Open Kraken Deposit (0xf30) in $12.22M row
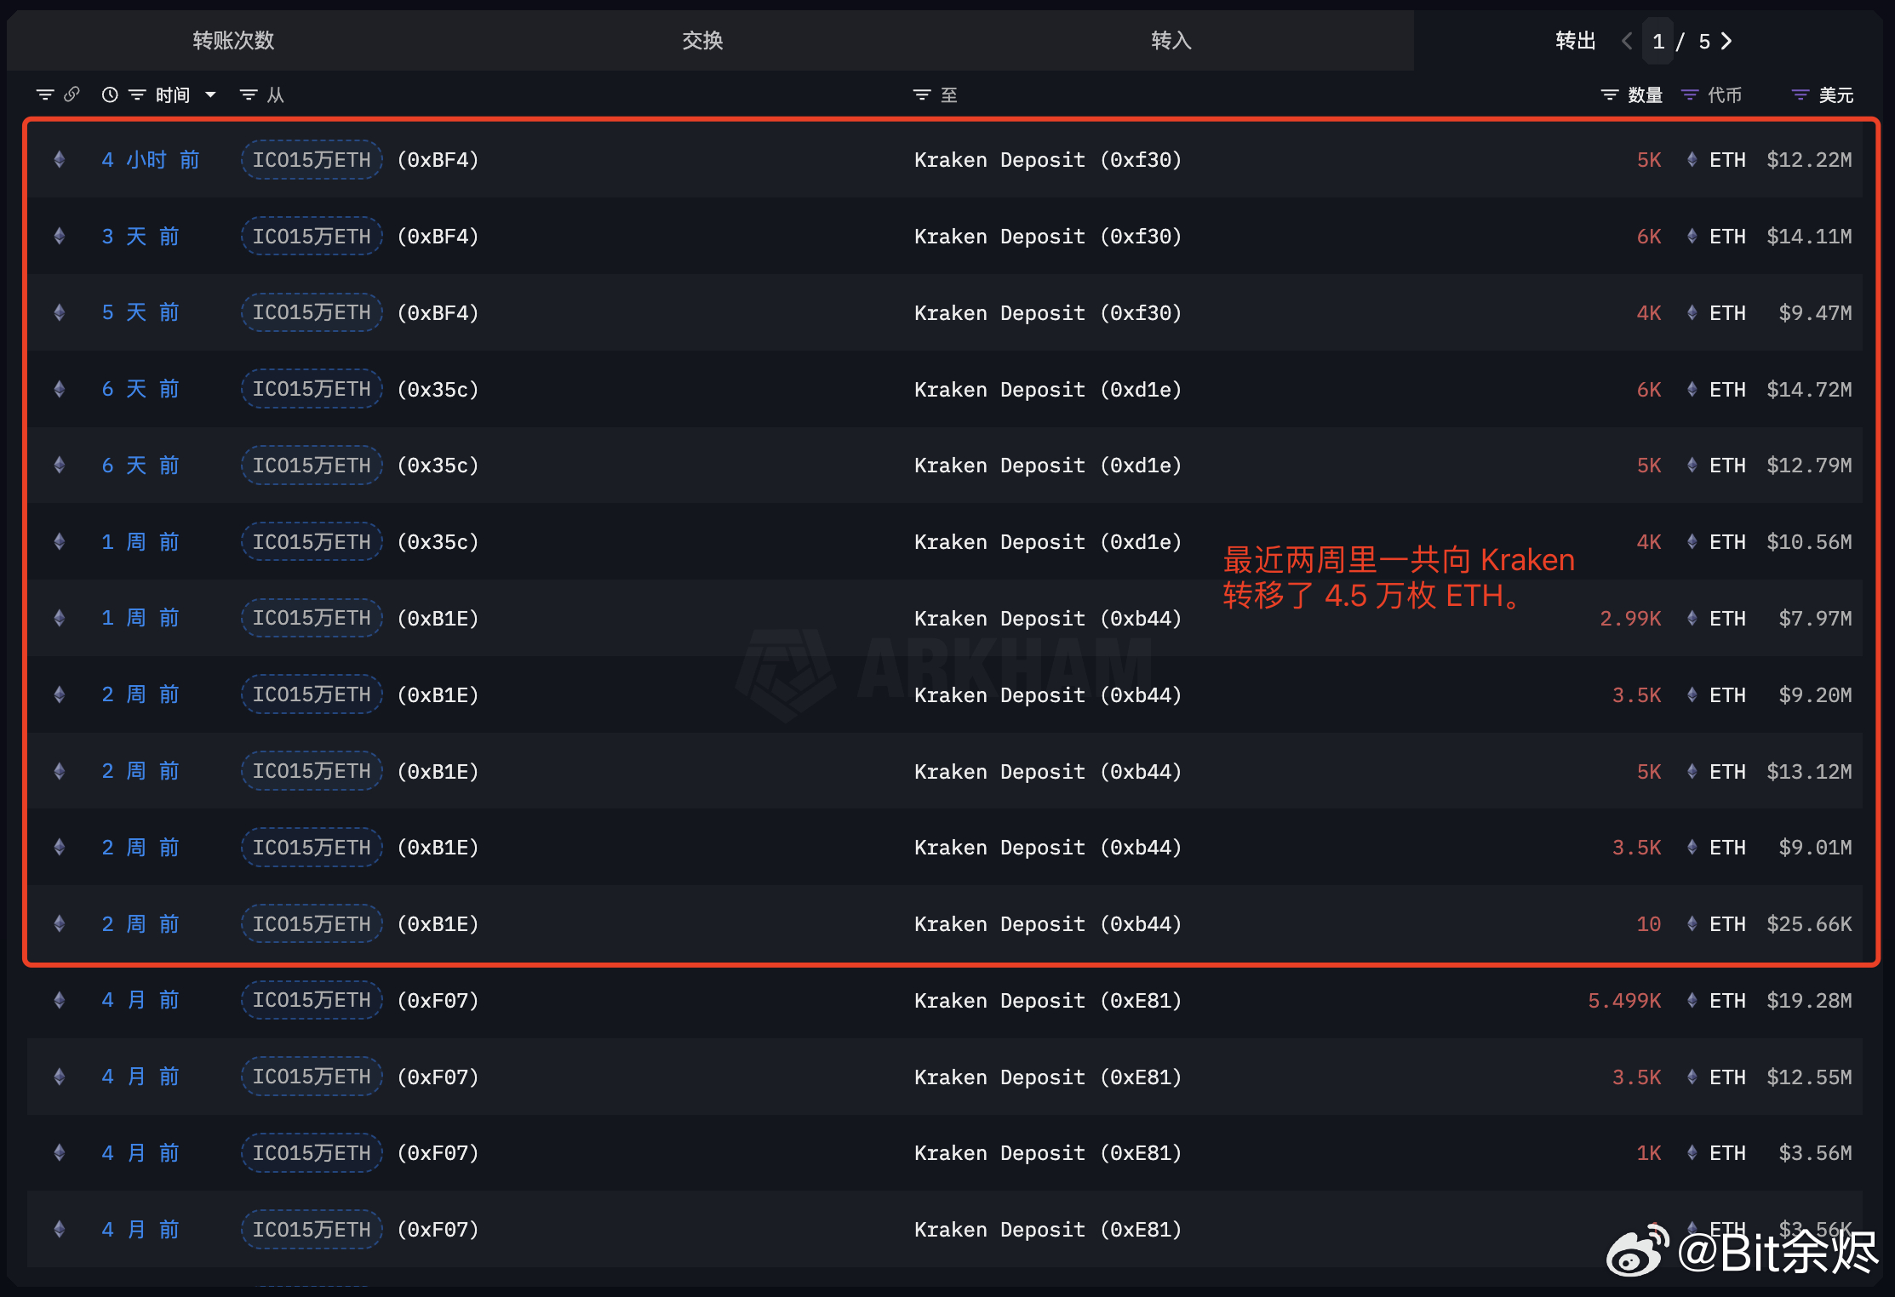Viewport: 1895px width, 1297px height. click(x=1048, y=160)
